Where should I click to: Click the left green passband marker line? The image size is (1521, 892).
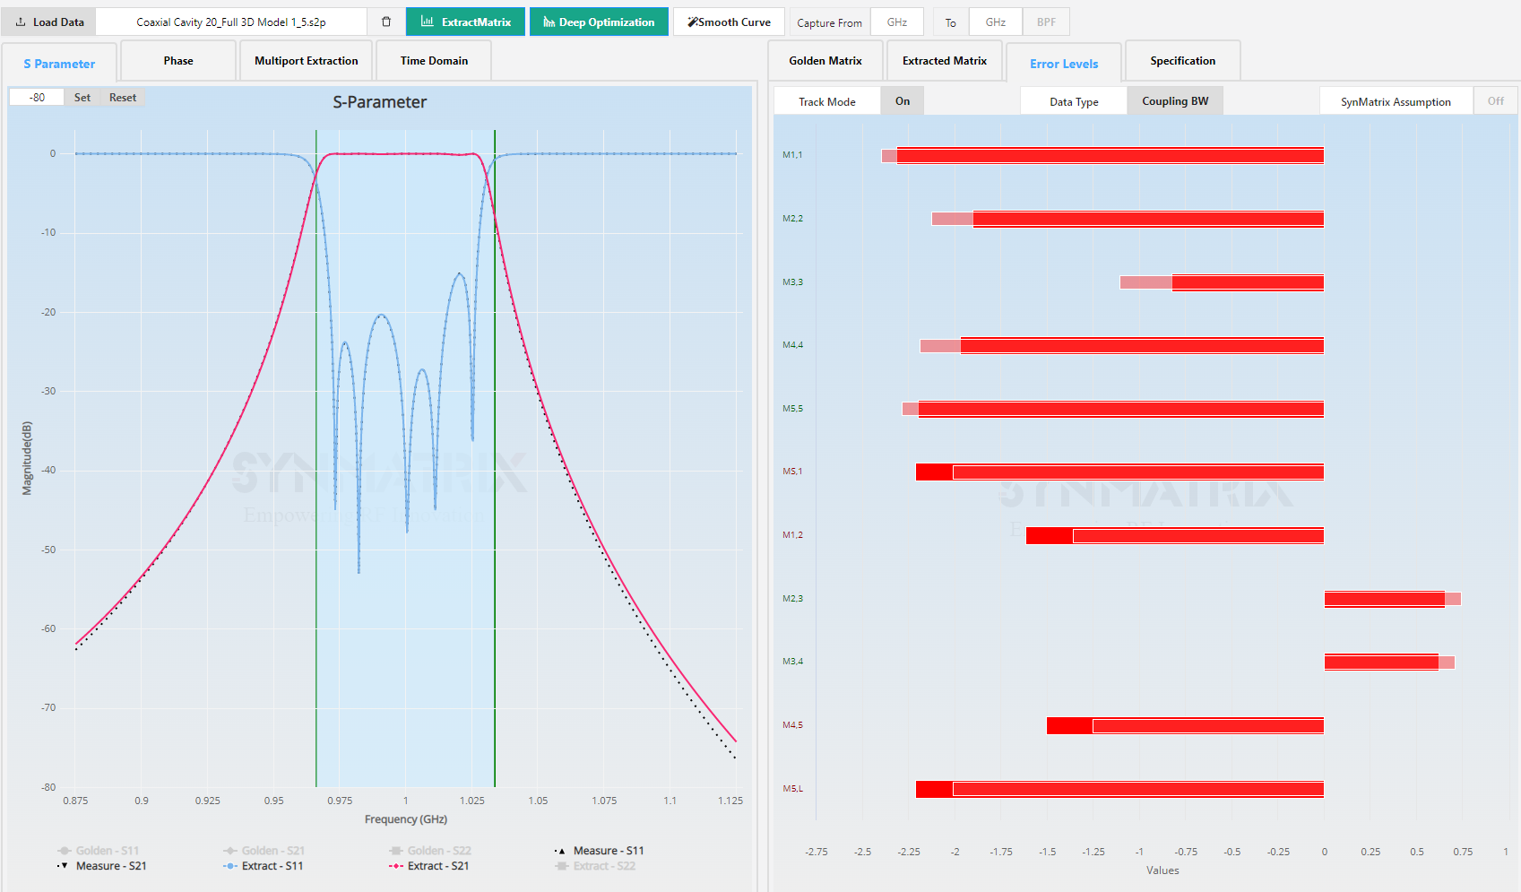click(x=316, y=458)
